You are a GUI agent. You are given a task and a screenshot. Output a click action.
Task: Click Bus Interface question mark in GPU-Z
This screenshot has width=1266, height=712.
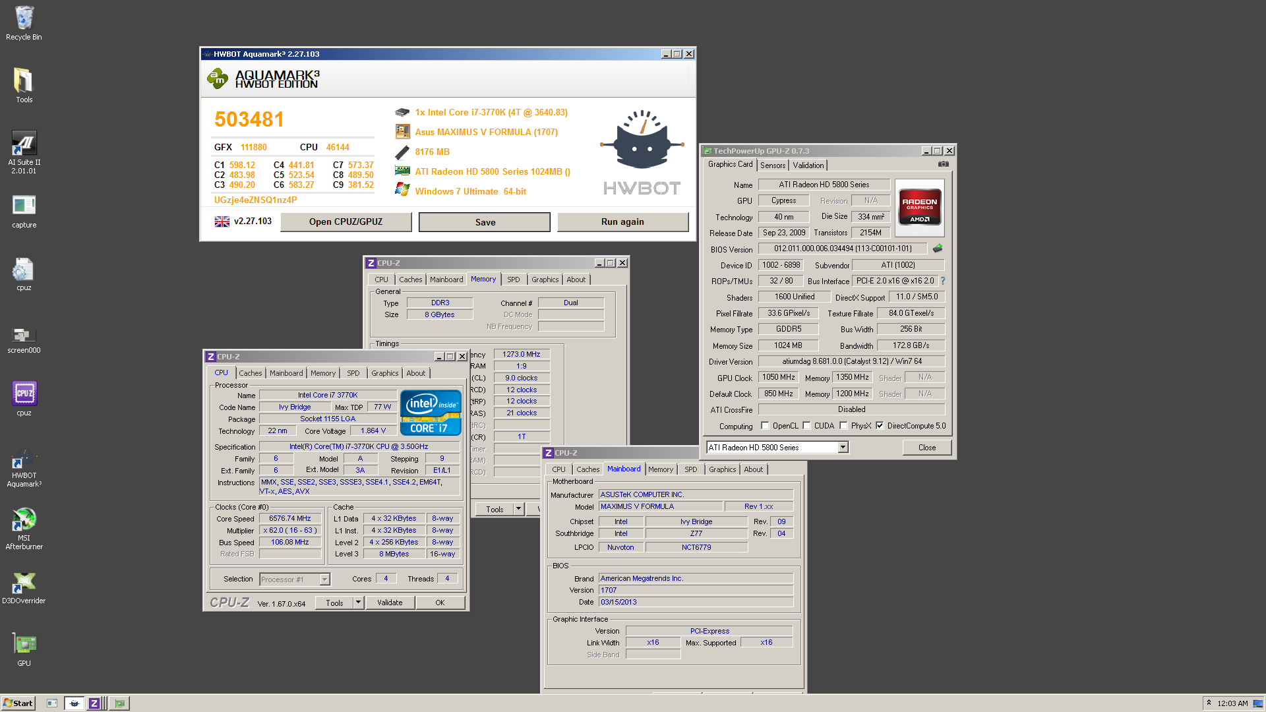[943, 281]
